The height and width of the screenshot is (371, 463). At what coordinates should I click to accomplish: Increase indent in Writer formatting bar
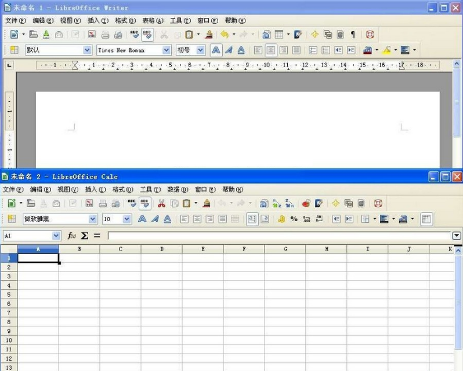[351, 50]
